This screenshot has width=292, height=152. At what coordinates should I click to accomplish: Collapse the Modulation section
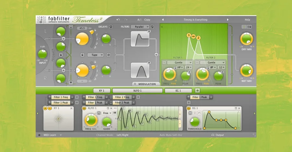pyautogui.click(x=146, y=84)
